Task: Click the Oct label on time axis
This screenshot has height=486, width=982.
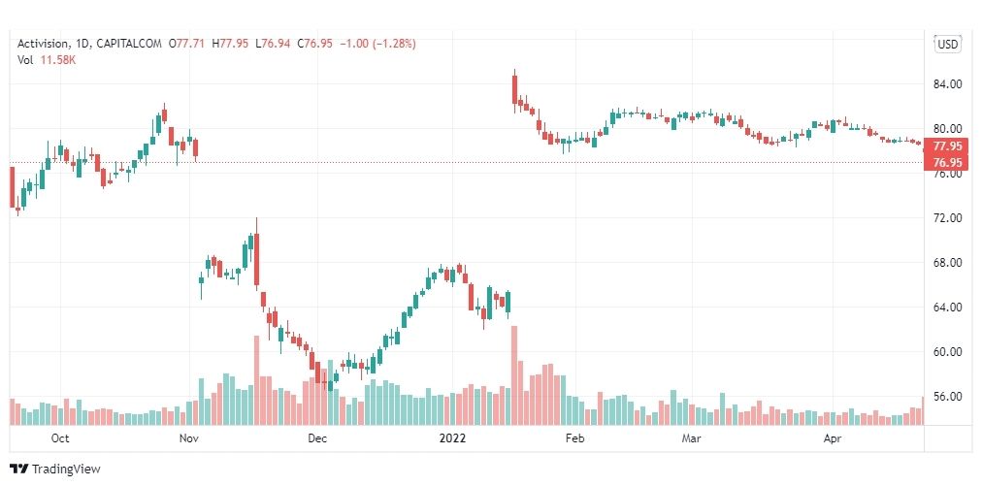Action: (x=60, y=438)
